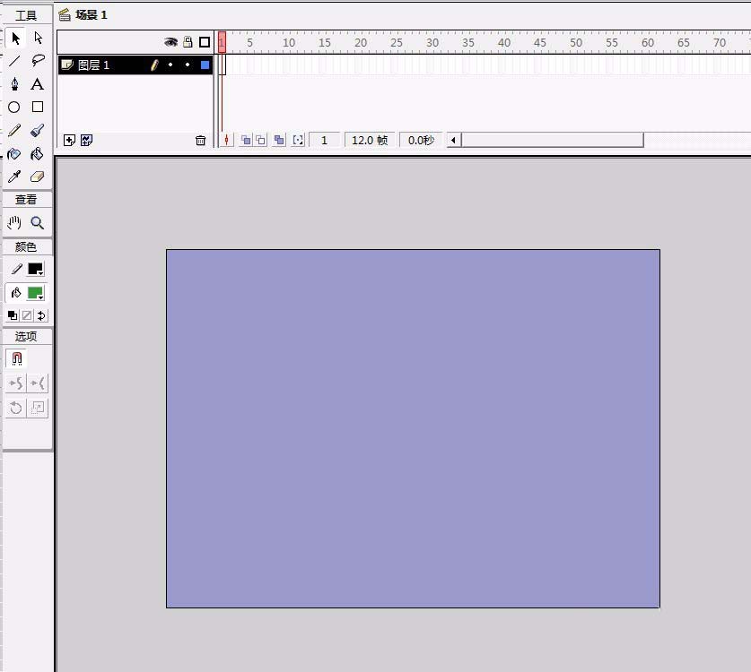Open the black stroke color swatch

tap(36, 270)
